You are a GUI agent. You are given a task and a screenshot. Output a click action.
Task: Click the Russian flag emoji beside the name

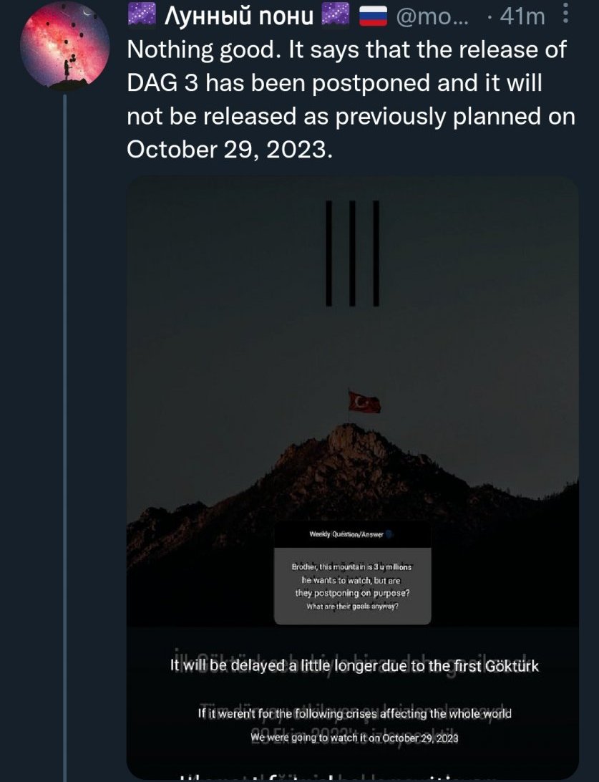pyautogui.click(x=374, y=16)
